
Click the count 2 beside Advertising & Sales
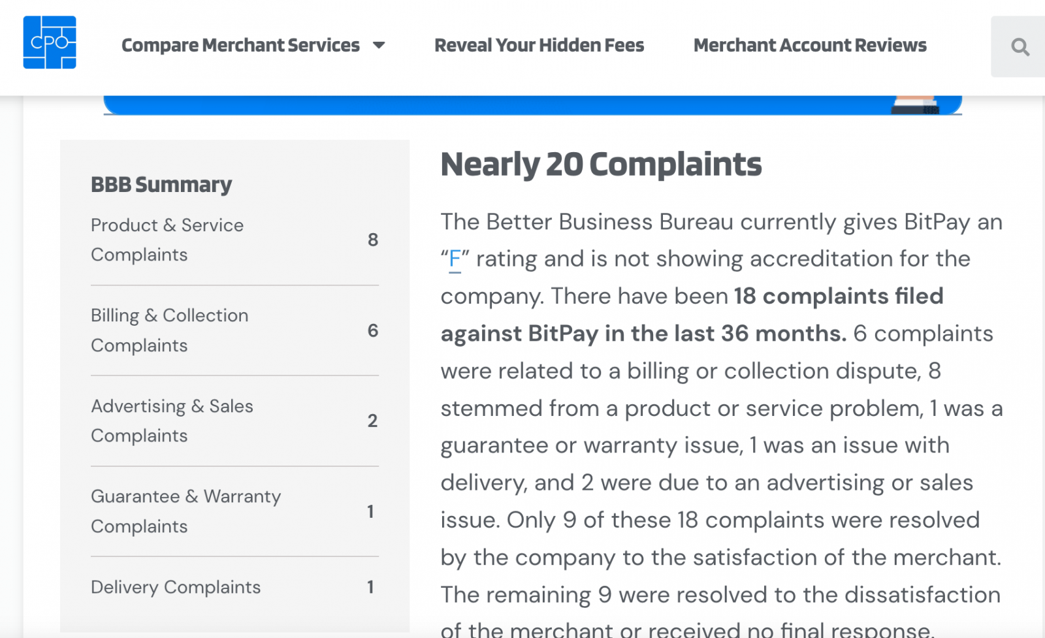[372, 421]
